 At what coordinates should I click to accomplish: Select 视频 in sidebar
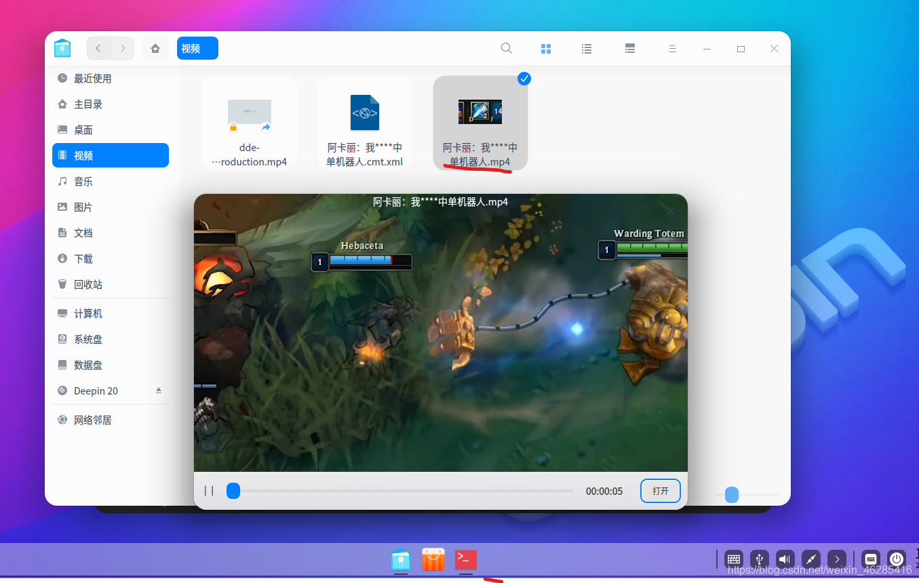[111, 155]
